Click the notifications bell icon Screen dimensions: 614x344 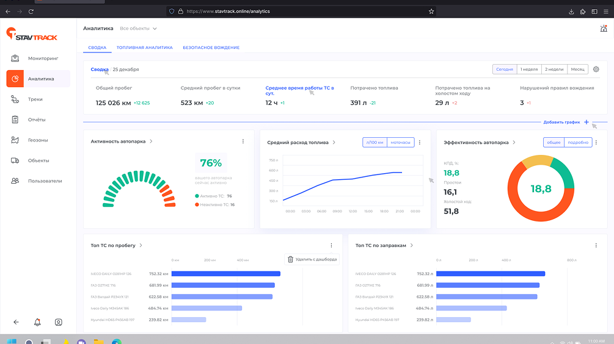(x=37, y=322)
